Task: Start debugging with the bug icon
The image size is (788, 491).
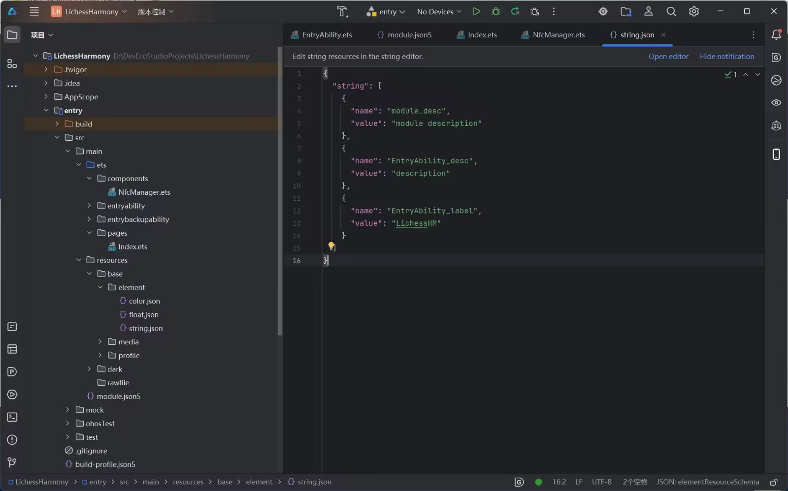Action: click(495, 11)
